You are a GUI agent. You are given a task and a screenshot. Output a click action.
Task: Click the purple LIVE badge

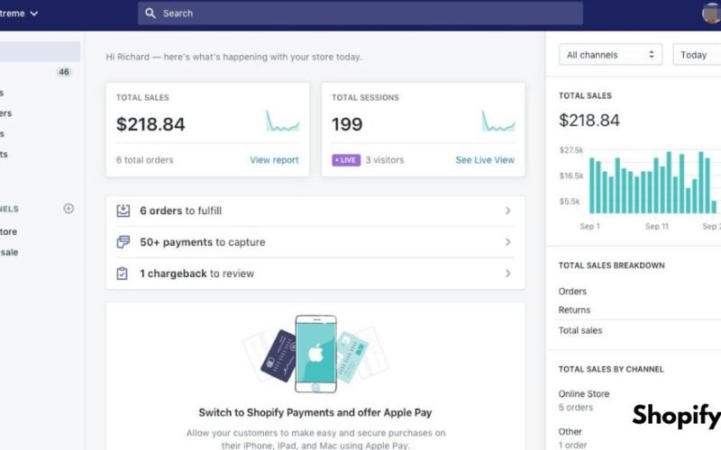(x=346, y=160)
